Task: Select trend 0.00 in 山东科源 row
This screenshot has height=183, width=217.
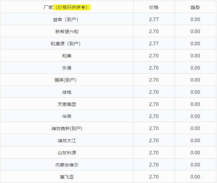Action: [x=195, y=153]
